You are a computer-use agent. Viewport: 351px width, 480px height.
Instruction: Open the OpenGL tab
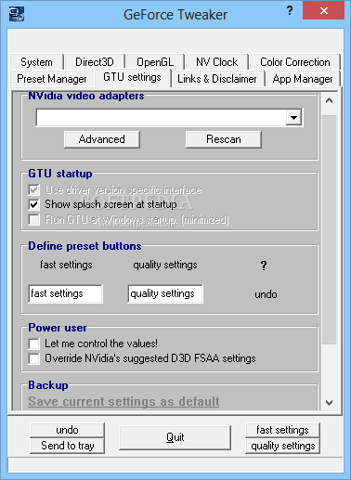pos(155,62)
